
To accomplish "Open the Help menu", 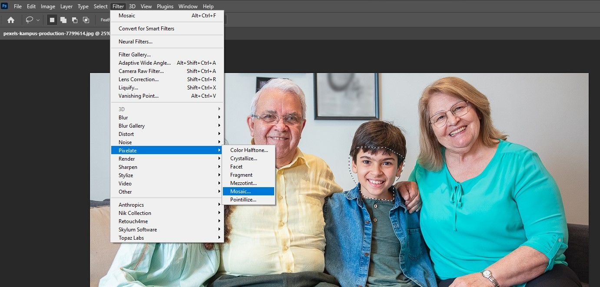I will (x=208, y=7).
